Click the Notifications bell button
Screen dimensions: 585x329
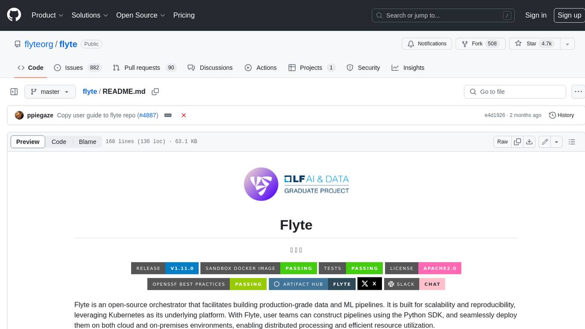pyautogui.click(x=427, y=44)
